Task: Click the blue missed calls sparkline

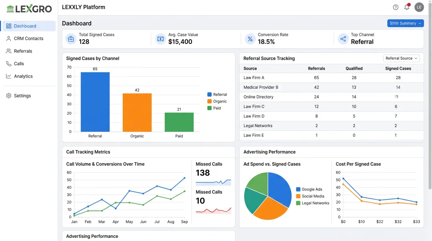Action: click(213, 182)
